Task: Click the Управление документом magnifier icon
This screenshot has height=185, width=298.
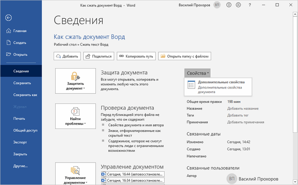Action: (x=75, y=171)
